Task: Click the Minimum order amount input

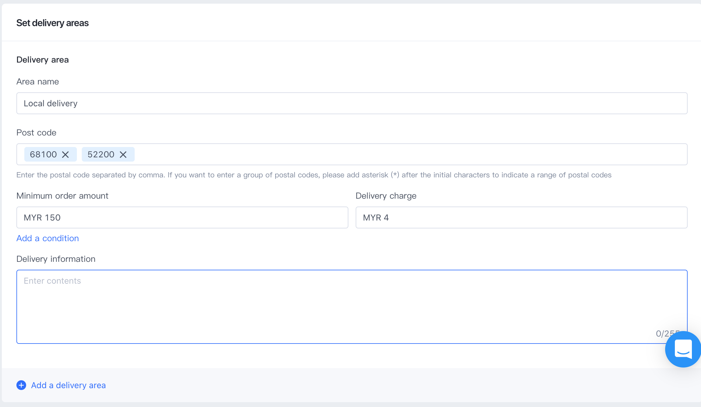Action: point(182,217)
